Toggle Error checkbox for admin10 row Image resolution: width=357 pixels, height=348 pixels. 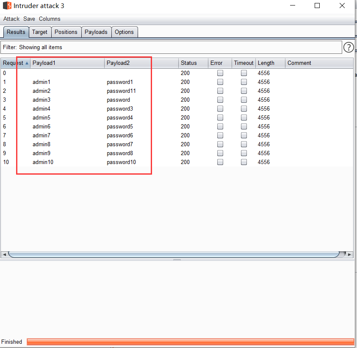coord(220,162)
